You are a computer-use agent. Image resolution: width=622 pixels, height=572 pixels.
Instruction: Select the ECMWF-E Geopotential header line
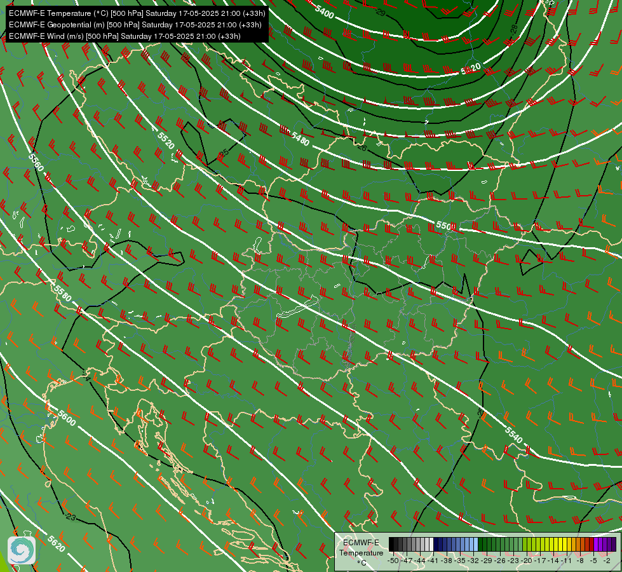tap(135, 25)
